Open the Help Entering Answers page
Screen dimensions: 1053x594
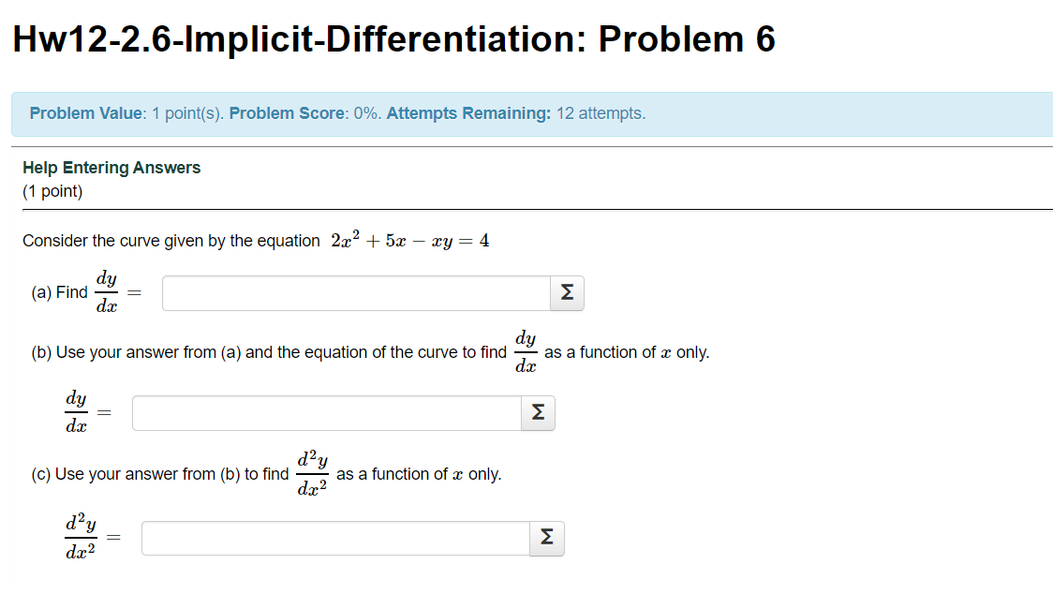tap(111, 167)
